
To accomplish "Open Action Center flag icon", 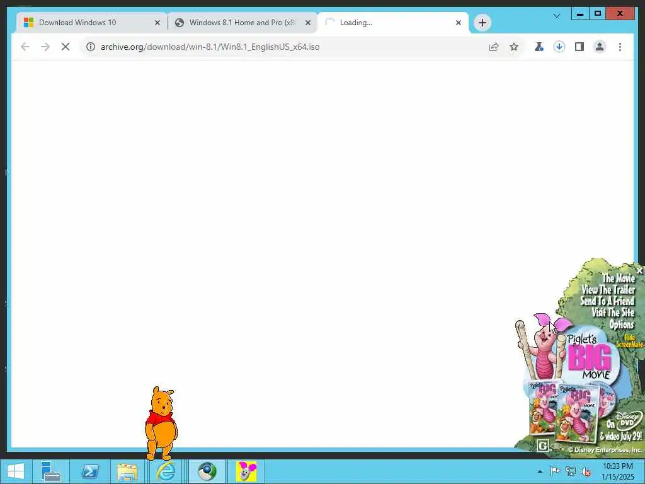I will pos(555,471).
